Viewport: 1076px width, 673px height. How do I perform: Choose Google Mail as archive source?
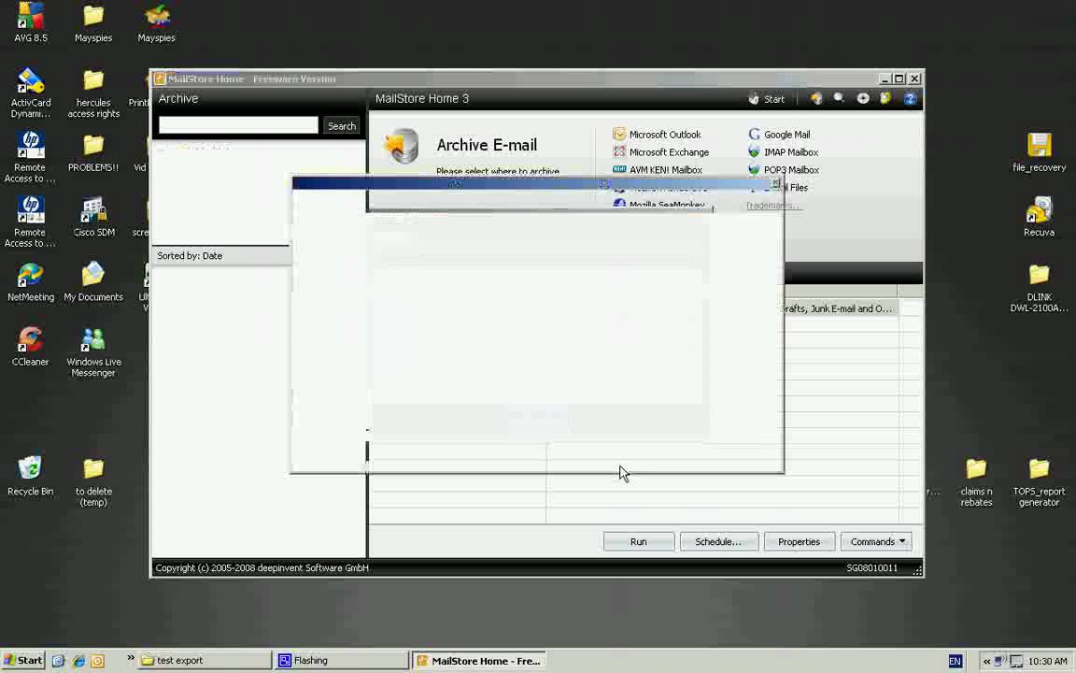click(x=780, y=135)
